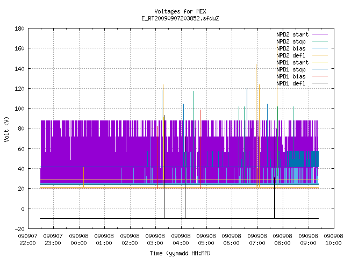This screenshot has width=344, height=258.
Task: Click the 090908 05:00 time tick label
Action: point(206,240)
